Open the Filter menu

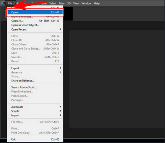click(x=62, y=4)
